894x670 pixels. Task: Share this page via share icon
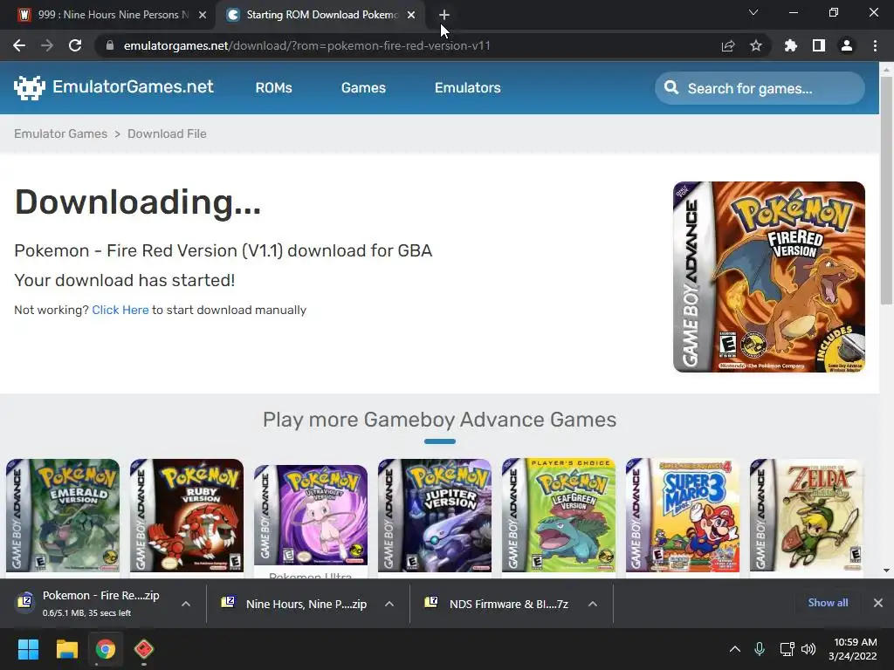(727, 45)
